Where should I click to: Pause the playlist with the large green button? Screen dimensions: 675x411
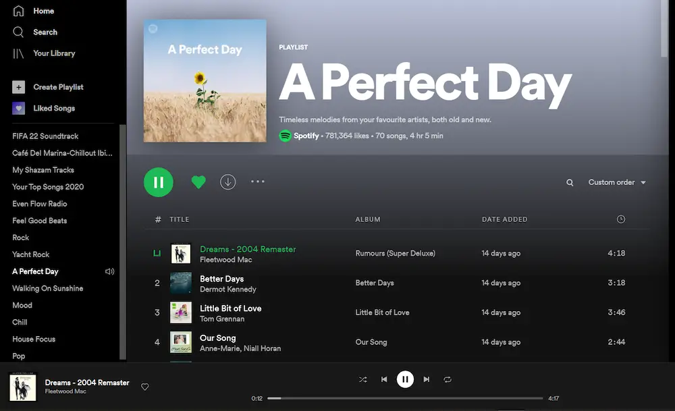tap(159, 182)
